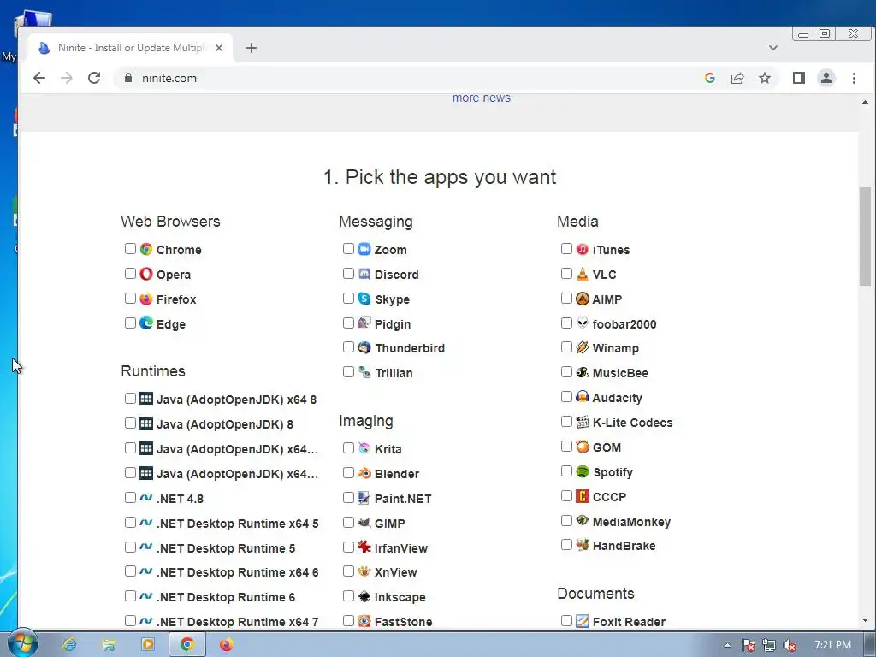Open the Windows Start button
This screenshot has height=657, width=876.
(21, 643)
